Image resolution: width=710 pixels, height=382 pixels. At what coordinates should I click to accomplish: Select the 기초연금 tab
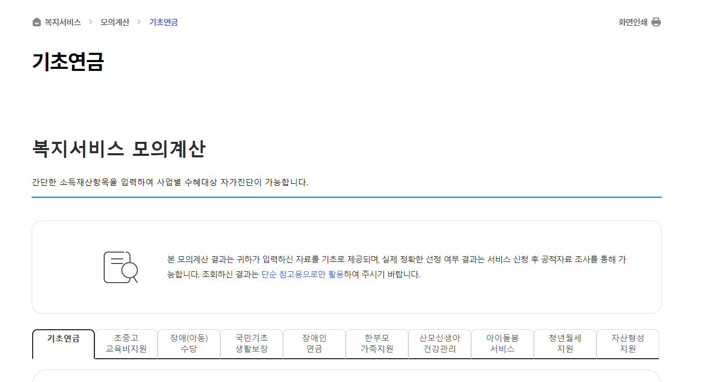pos(63,344)
